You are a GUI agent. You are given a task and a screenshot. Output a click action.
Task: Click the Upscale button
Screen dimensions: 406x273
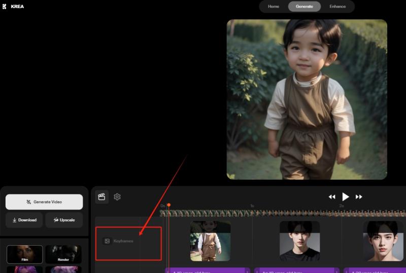(64, 220)
